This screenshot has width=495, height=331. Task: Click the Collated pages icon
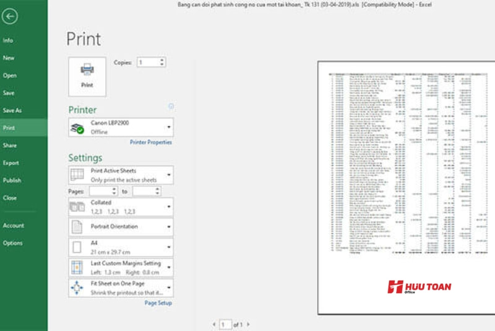pyautogui.click(x=77, y=206)
